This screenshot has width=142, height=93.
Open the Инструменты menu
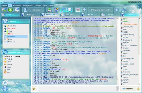[x=28, y=6]
